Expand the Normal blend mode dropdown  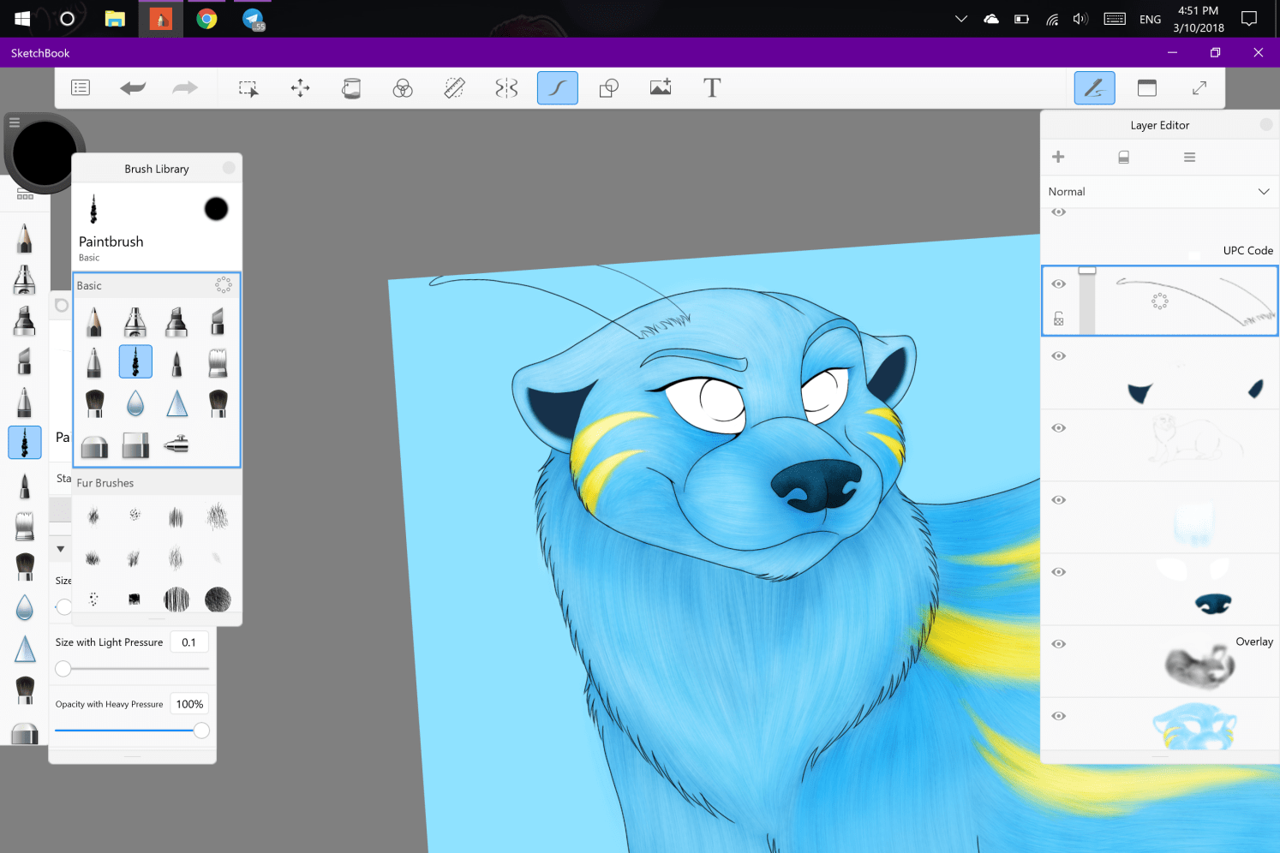[x=1263, y=192]
